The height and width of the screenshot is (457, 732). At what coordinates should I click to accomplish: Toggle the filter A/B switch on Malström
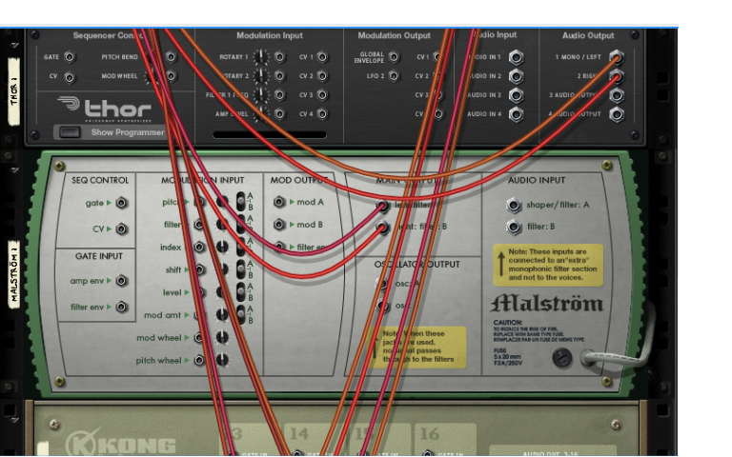pyautogui.click(x=241, y=225)
